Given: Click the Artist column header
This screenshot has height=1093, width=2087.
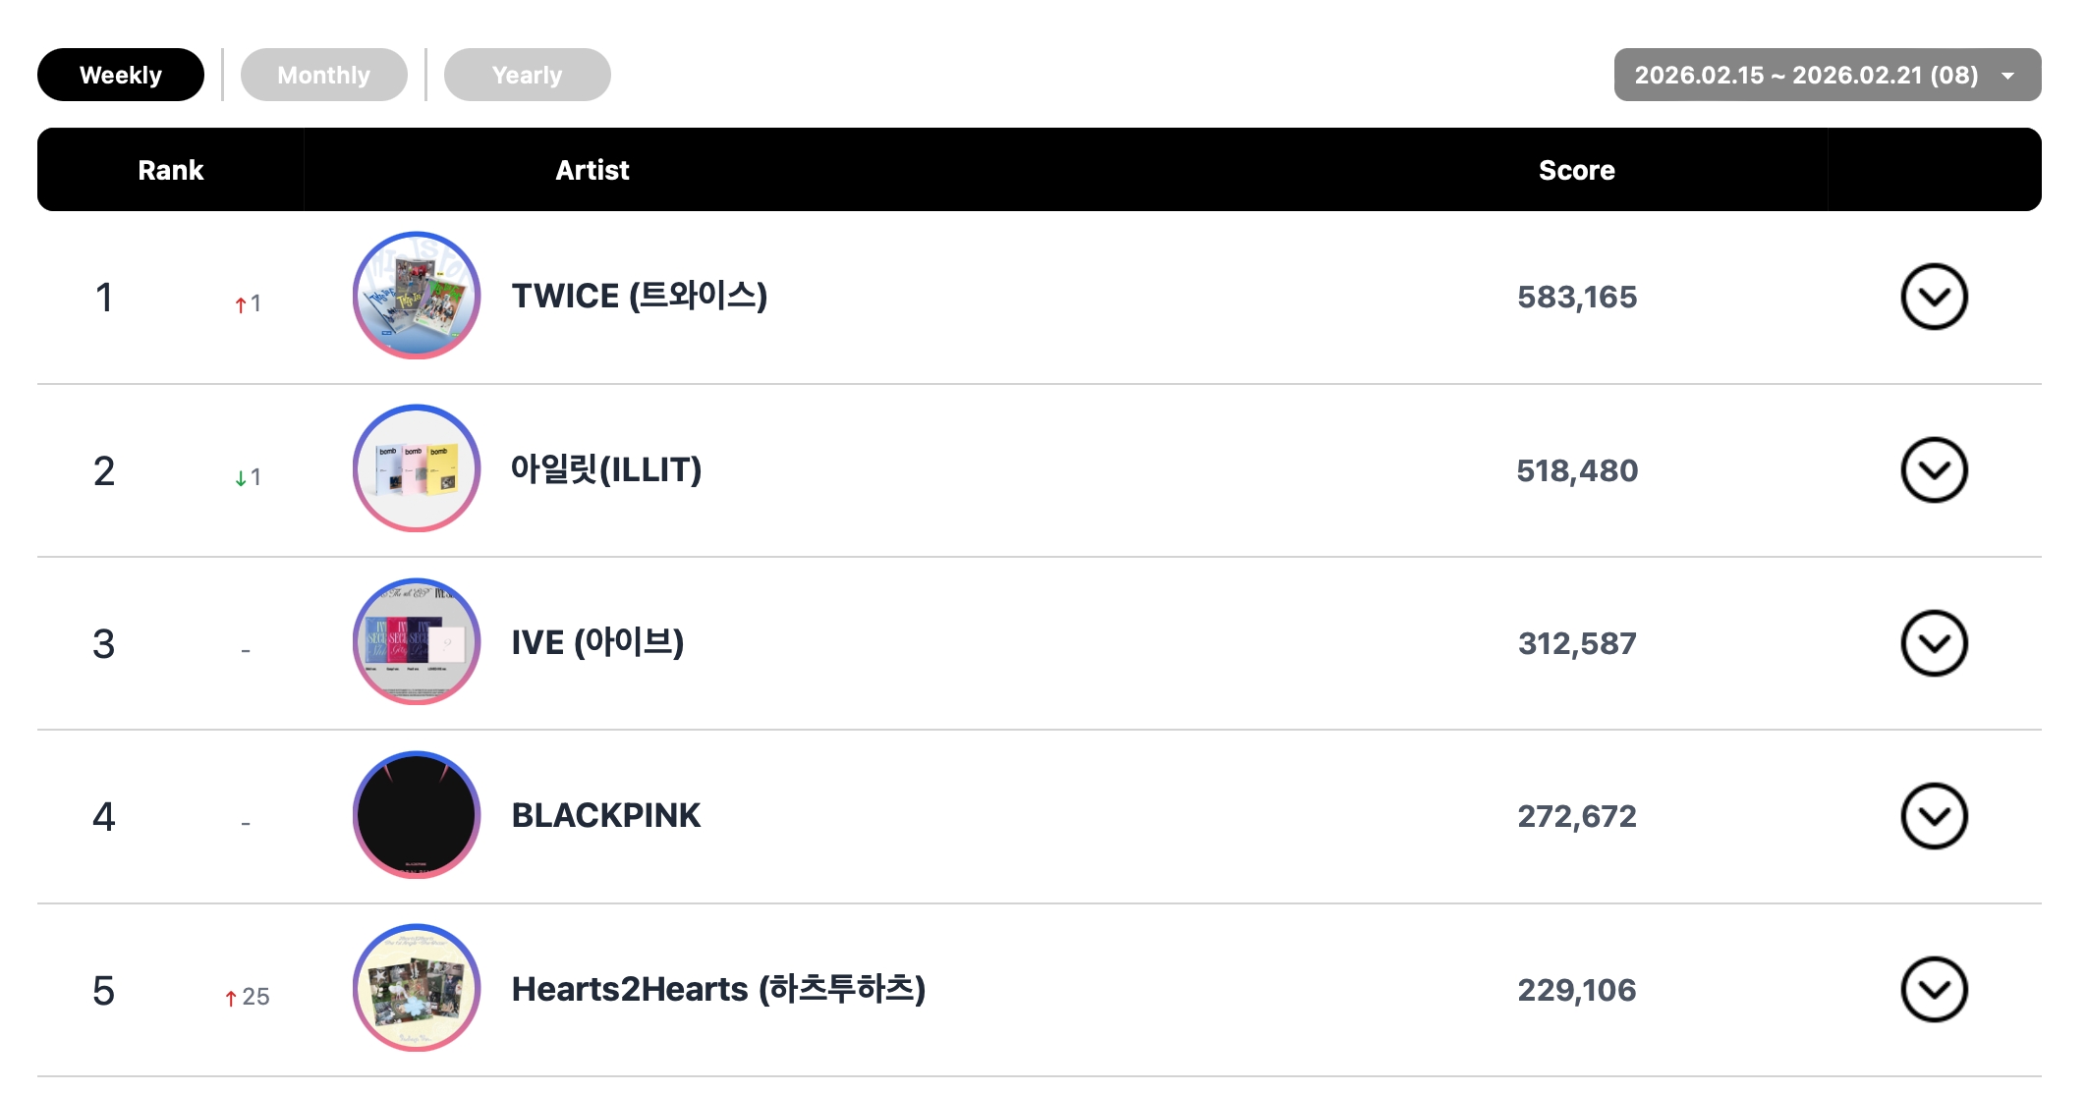Looking at the screenshot, I should pyautogui.click(x=592, y=170).
